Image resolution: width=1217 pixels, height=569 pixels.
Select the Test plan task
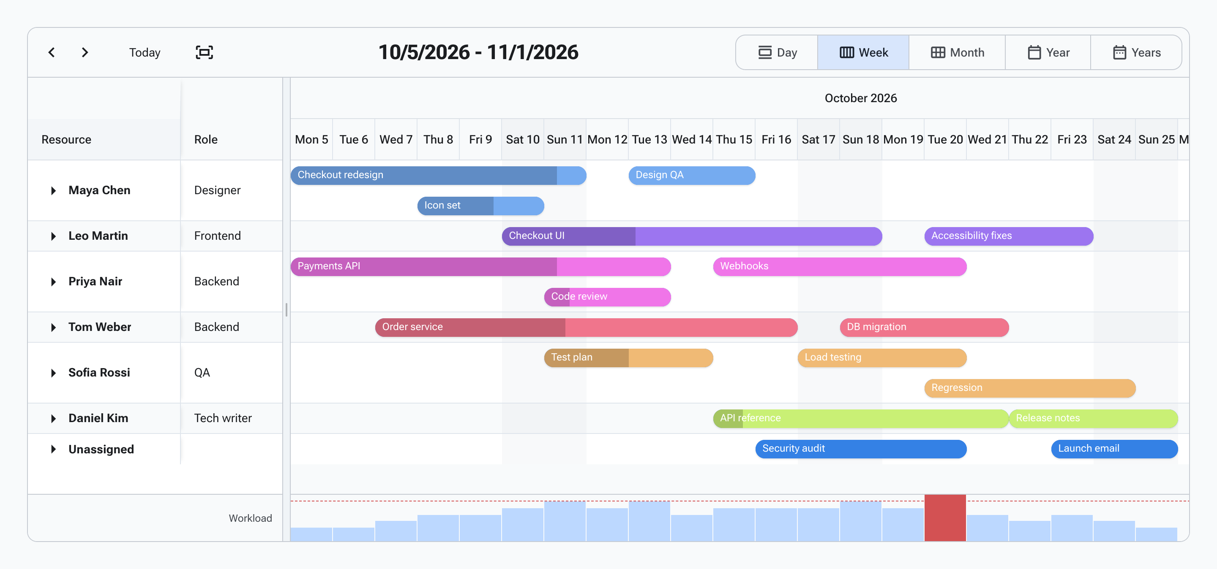point(628,358)
